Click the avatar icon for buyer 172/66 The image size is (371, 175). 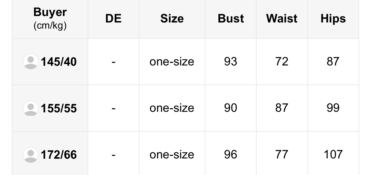pos(30,155)
